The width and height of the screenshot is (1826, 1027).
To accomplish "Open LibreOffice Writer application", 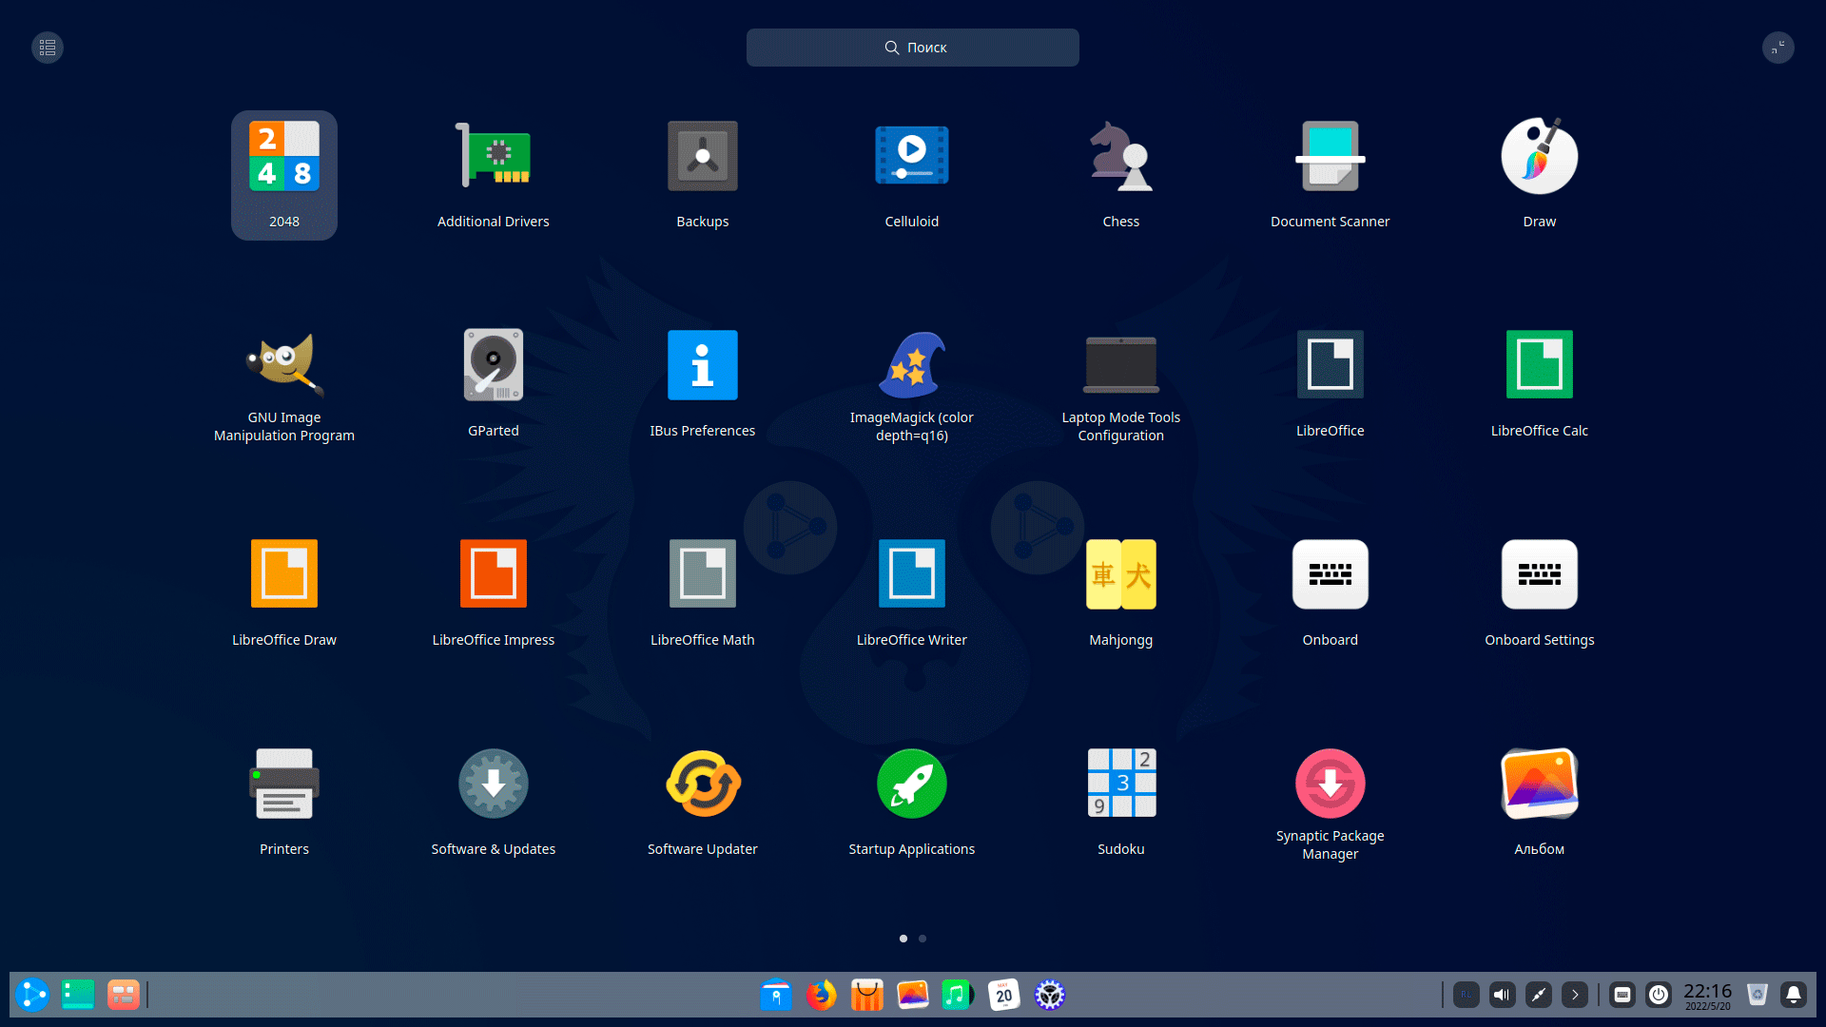I will click(911, 574).
